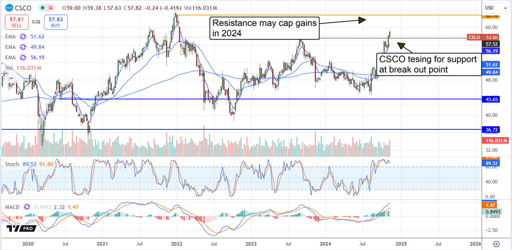Click the third EMA refresh icon (56.19)

[23, 57]
